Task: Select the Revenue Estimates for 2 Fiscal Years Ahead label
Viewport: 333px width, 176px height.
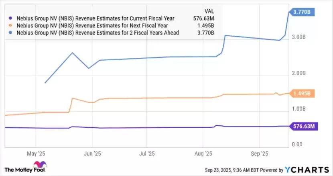Action: click(96, 32)
